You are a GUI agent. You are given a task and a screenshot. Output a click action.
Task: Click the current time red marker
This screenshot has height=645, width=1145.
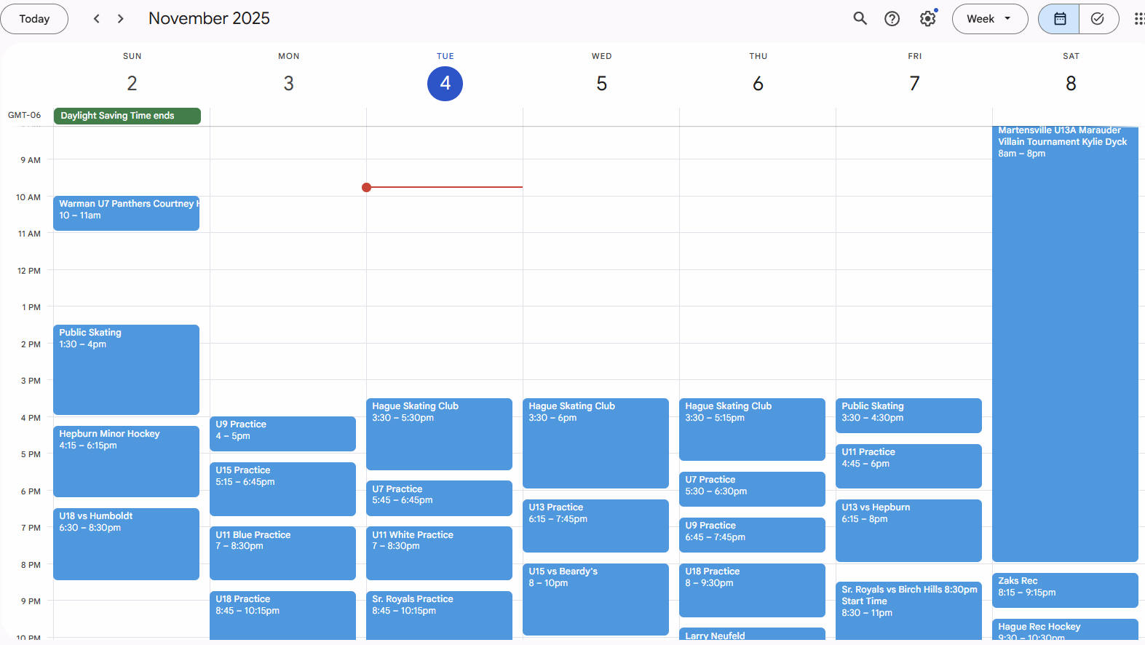(x=367, y=188)
